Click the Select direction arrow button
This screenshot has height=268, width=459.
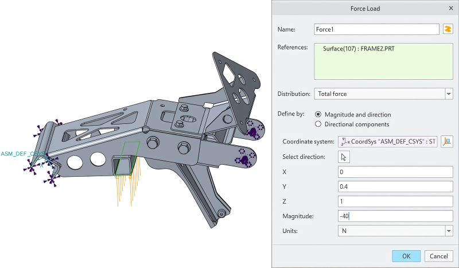tap(344, 157)
